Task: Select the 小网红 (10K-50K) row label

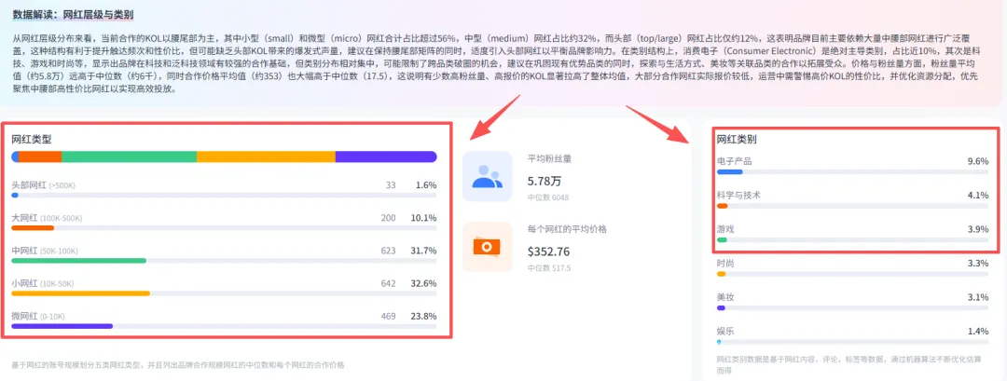Action: (x=42, y=283)
